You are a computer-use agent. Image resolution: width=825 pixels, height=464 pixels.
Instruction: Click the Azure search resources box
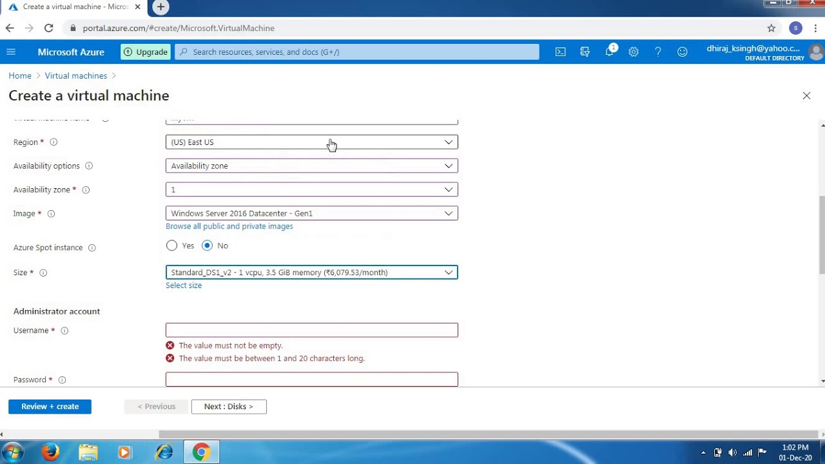coord(357,52)
